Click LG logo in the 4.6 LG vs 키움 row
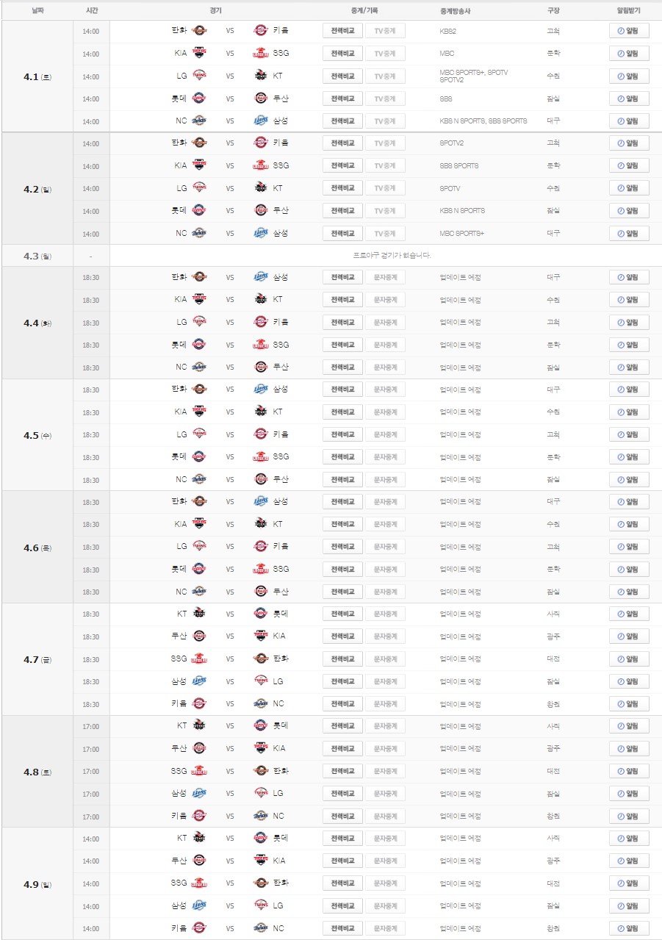The image size is (662, 940). [x=199, y=546]
